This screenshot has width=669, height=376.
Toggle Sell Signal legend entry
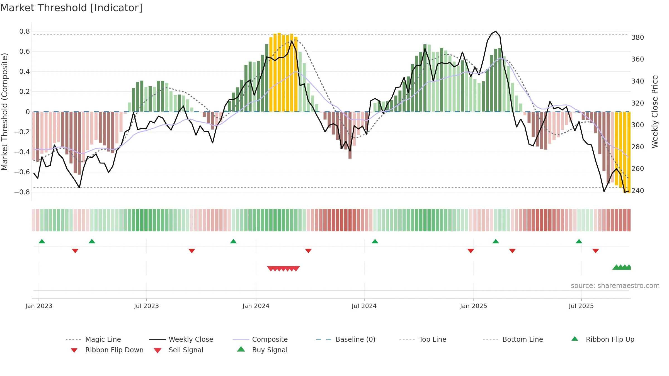point(178,350)
